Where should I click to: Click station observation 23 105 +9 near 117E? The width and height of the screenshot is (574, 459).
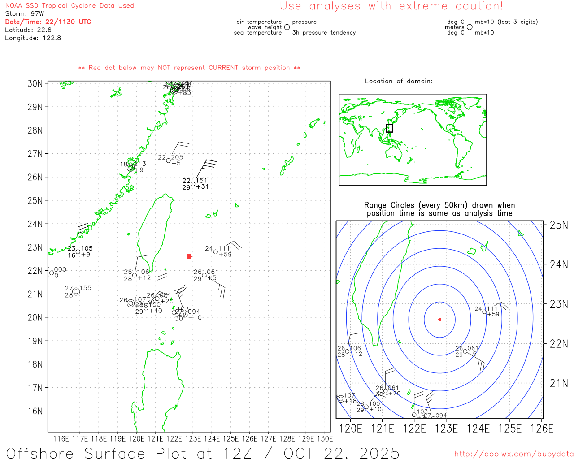[78, 252]
